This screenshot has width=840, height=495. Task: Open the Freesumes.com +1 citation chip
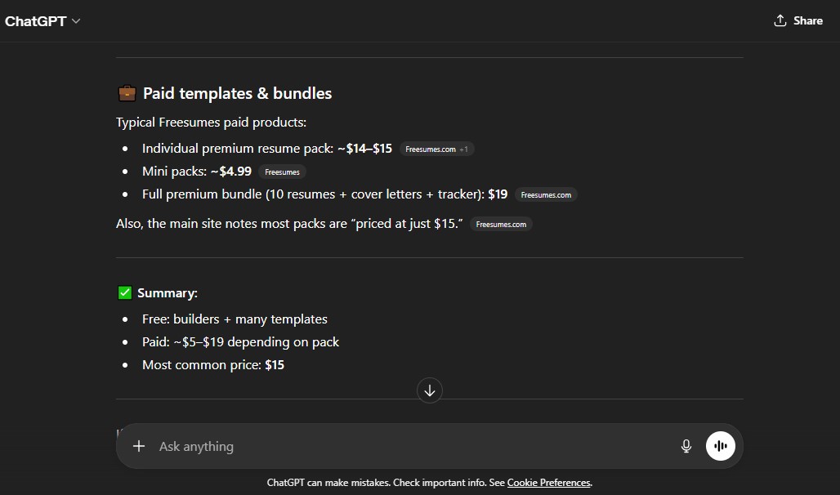[x=436, y=149]
